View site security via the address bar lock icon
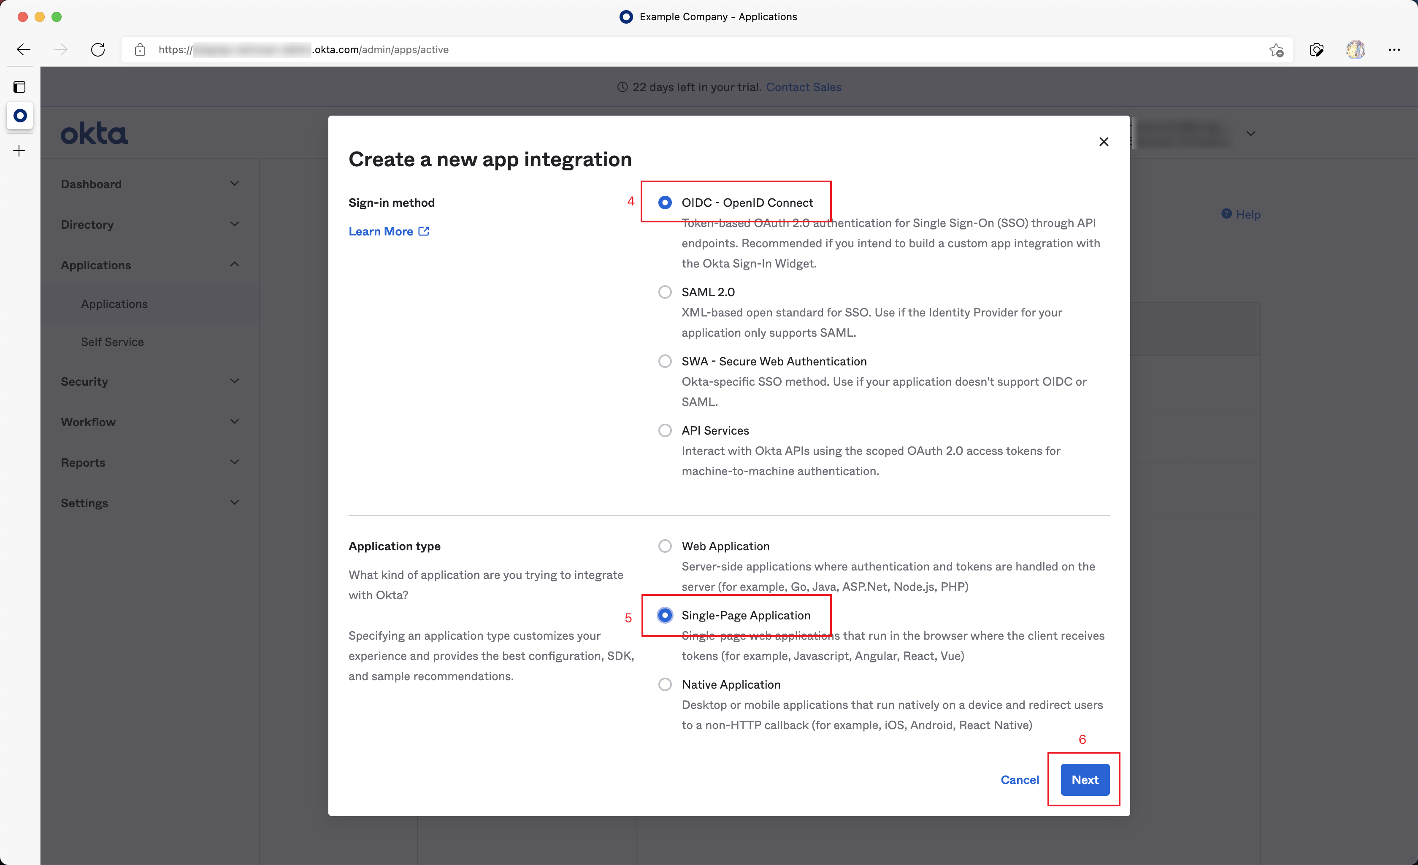Screen dimensions: 1418x865 [140, 49]
